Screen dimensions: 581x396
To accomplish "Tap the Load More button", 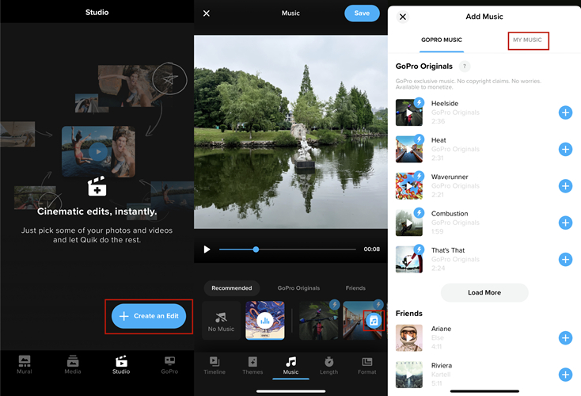I will coord(484,292).
